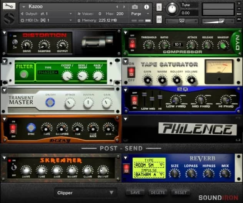The width and height of the screenshot is (243, 203).
Task: Toggle the Compressor on/off switch
Action: [132, 44]
